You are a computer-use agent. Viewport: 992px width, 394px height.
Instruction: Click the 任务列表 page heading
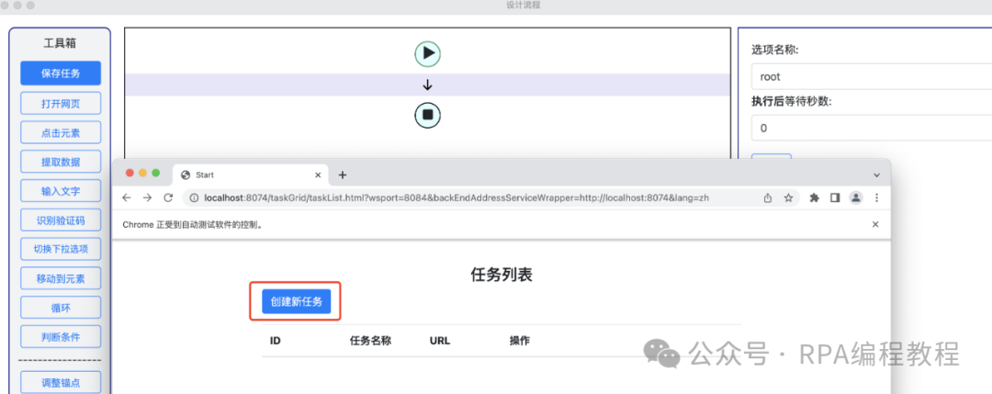tap(502, 275)
